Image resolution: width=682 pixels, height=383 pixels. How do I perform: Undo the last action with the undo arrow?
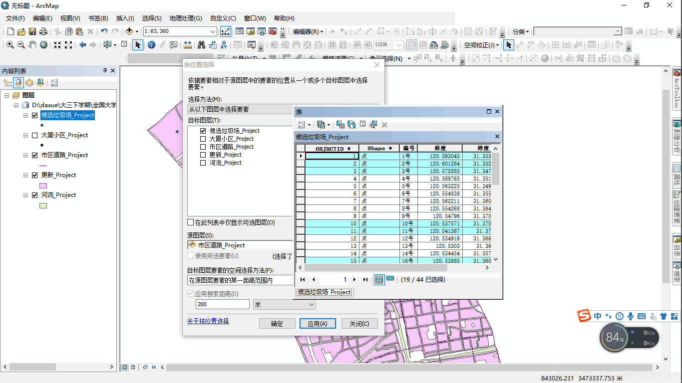(104, 31)
